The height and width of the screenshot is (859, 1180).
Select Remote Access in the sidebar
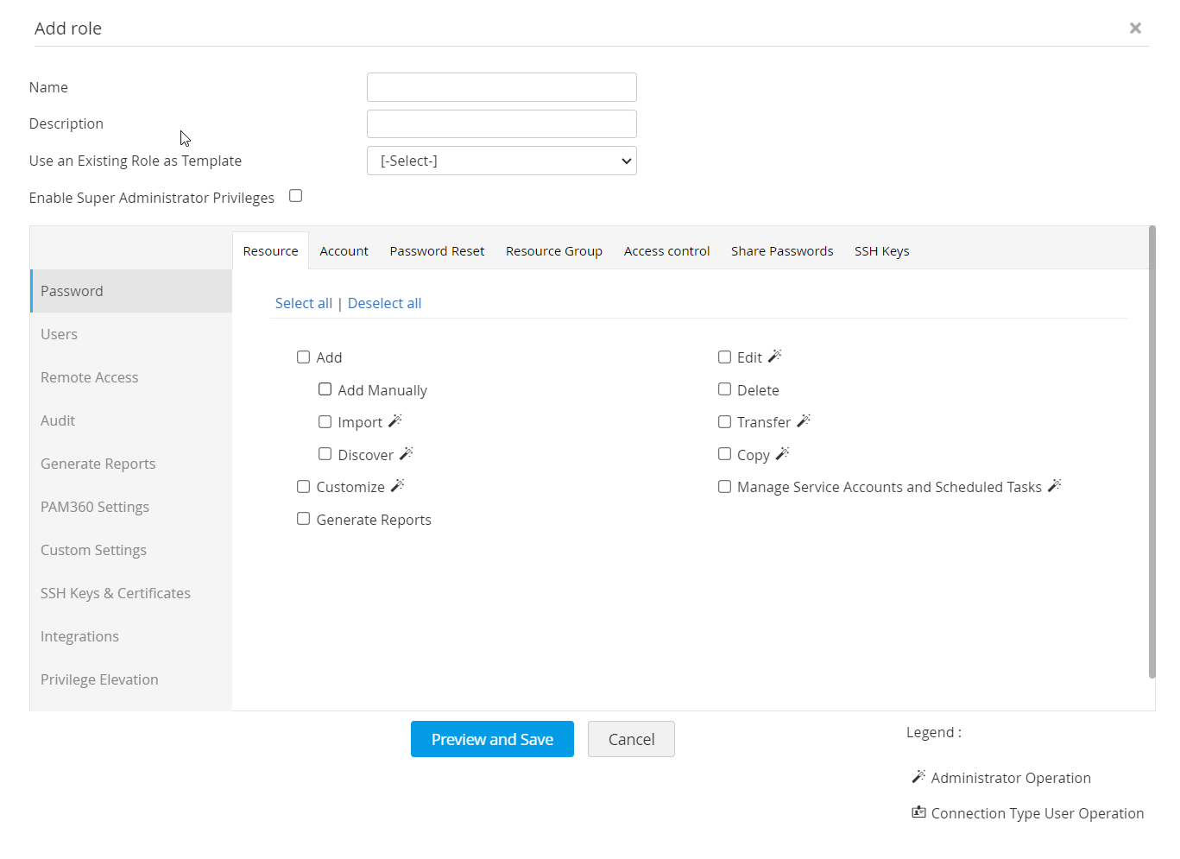pyautogui.click(x=90, y=377)
